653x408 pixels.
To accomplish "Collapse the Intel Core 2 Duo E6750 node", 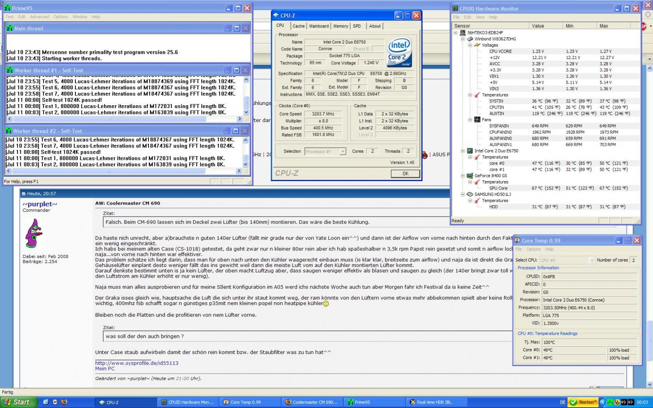I will point(463,151).
